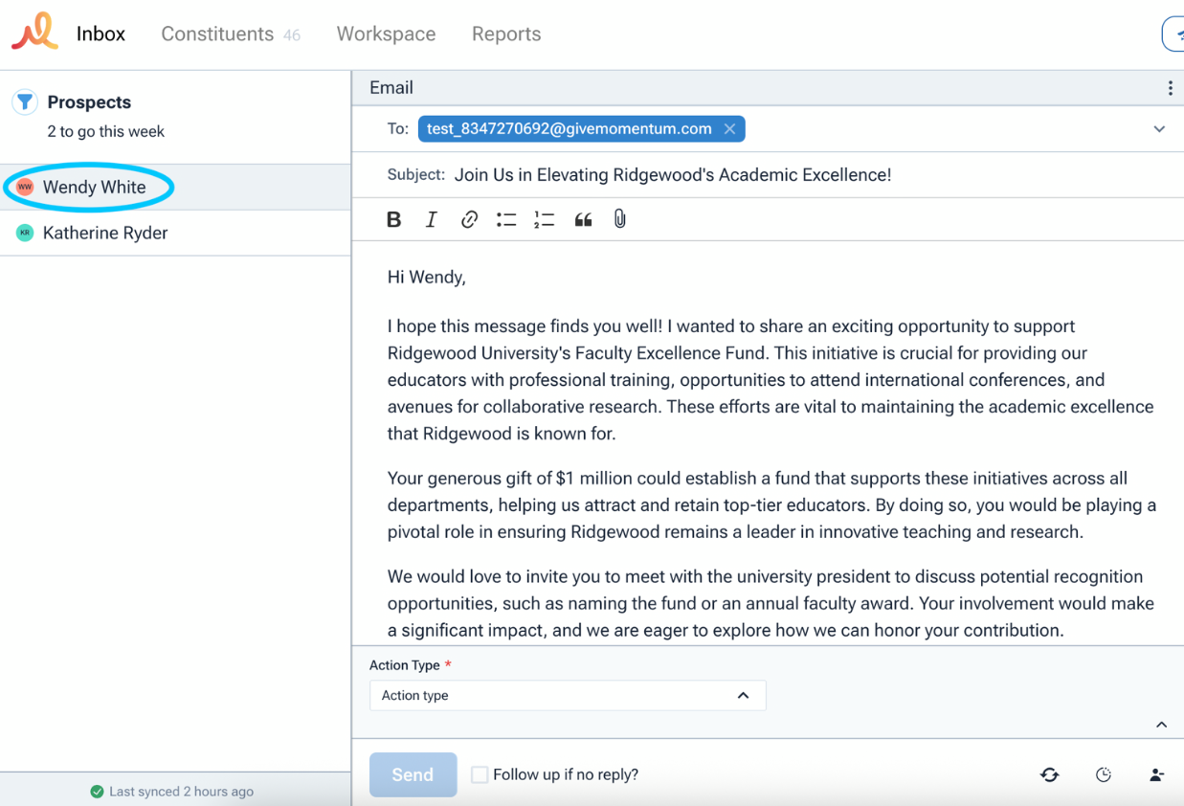Open the schedule clock icon
This screenshot has height=806, width=1184.
click(x=1104, y=775)
